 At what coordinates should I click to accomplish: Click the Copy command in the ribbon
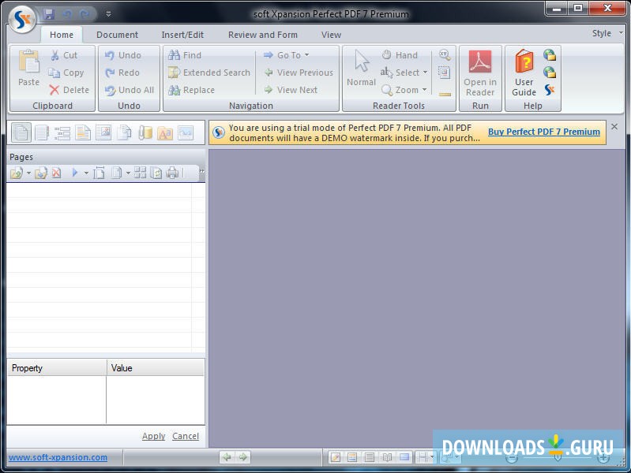(66, 73)
